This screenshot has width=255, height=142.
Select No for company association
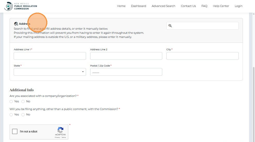23,102
